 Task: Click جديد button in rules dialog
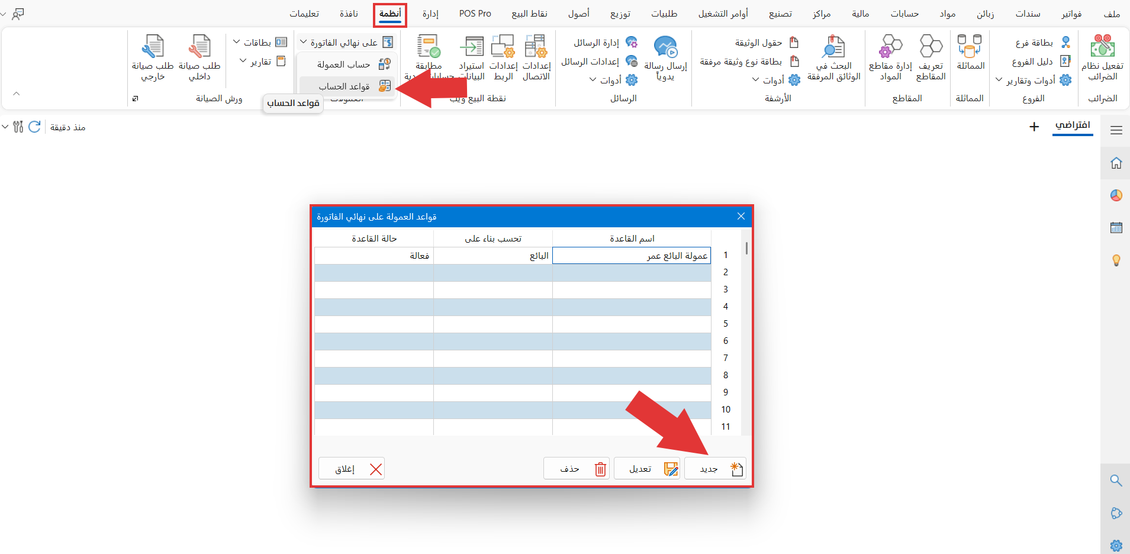pos(715,469)
